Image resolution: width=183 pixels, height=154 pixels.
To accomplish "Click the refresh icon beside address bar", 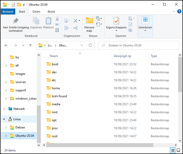I will click(x=90, y=45).
